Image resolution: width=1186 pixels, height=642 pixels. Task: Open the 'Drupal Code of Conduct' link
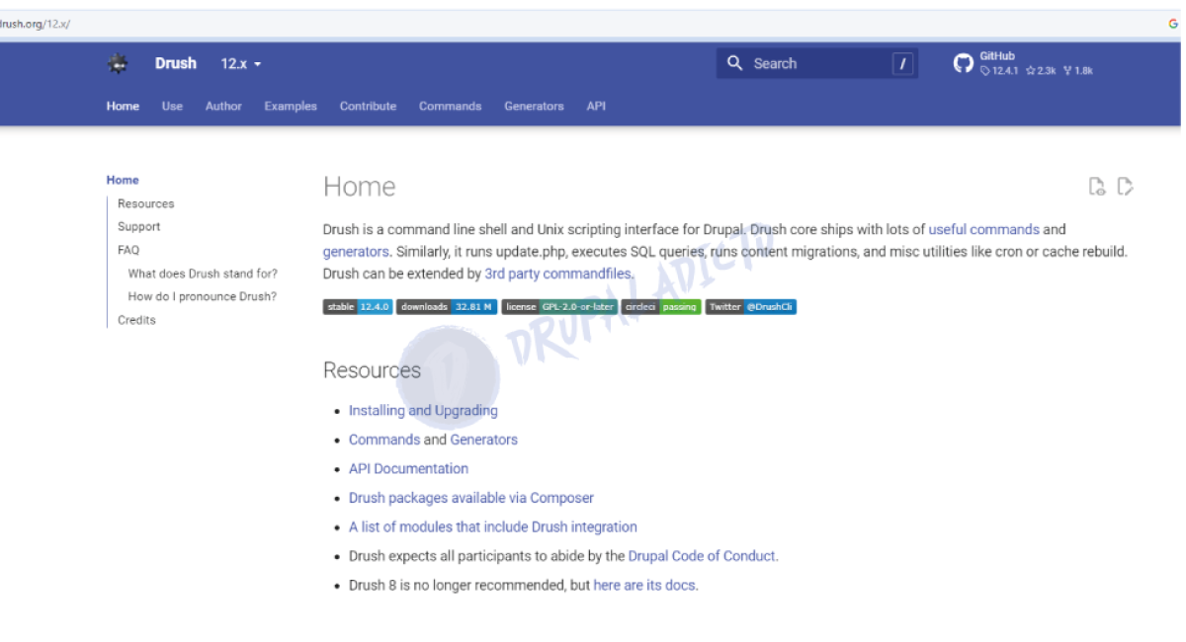[703, 556]
